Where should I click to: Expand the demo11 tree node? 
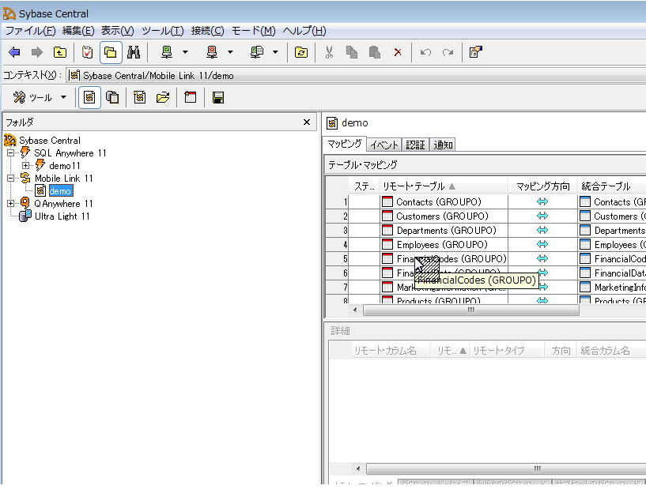tap(26, 166)
